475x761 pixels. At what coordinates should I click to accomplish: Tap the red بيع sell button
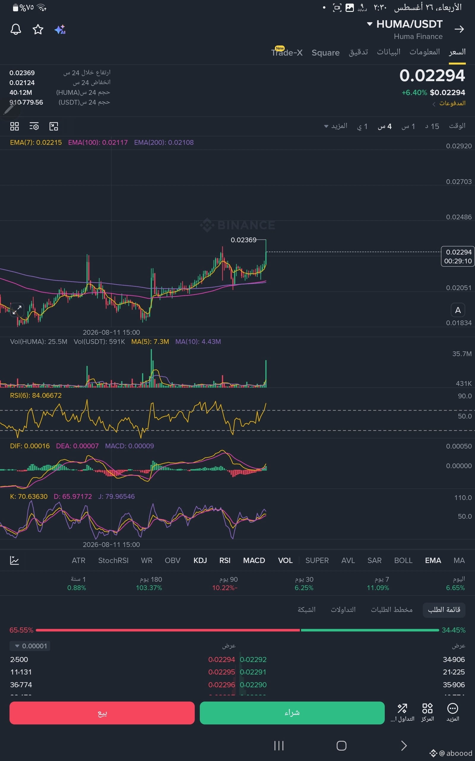point(102,713)
